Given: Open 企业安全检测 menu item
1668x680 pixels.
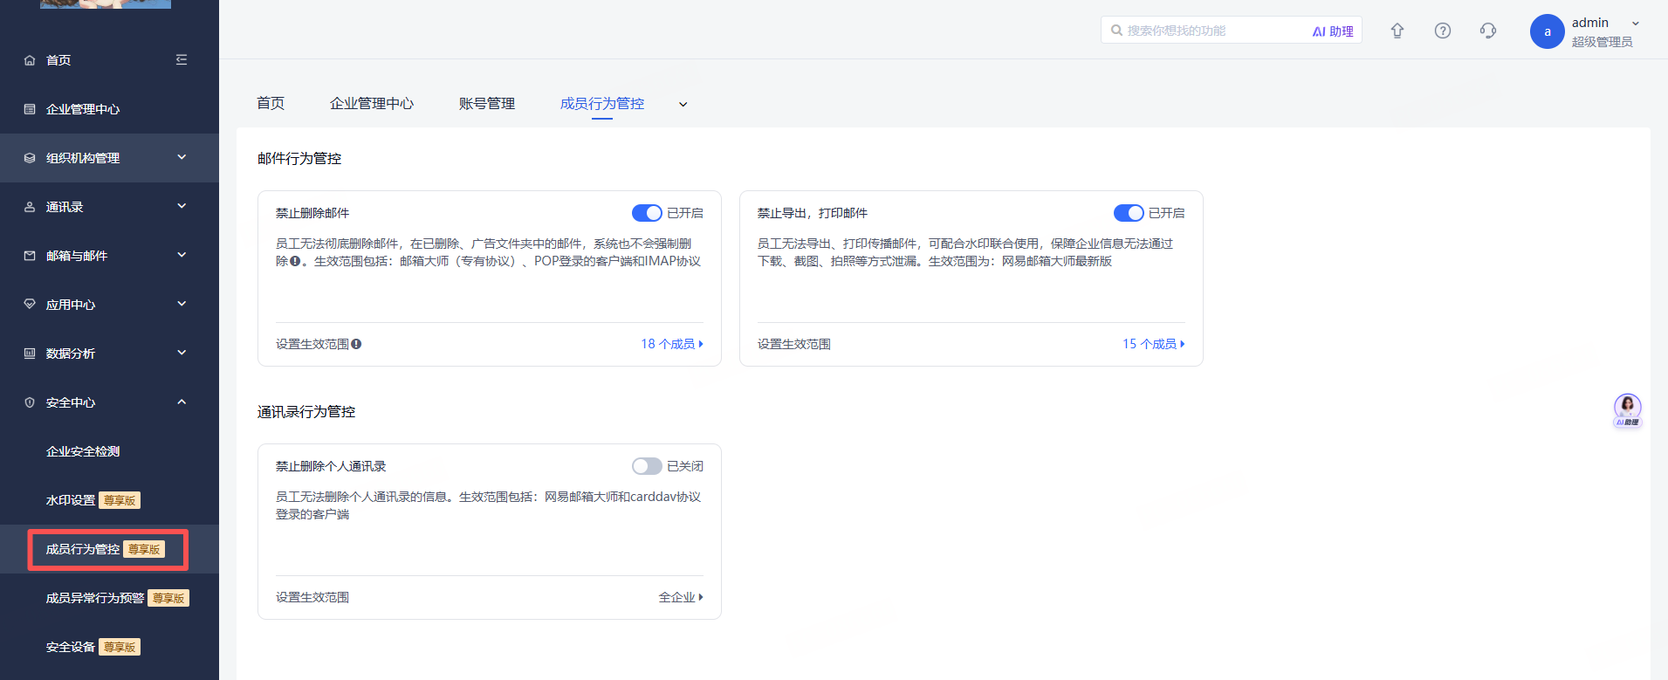Looking at the screenshot, I should click(83, 451).
